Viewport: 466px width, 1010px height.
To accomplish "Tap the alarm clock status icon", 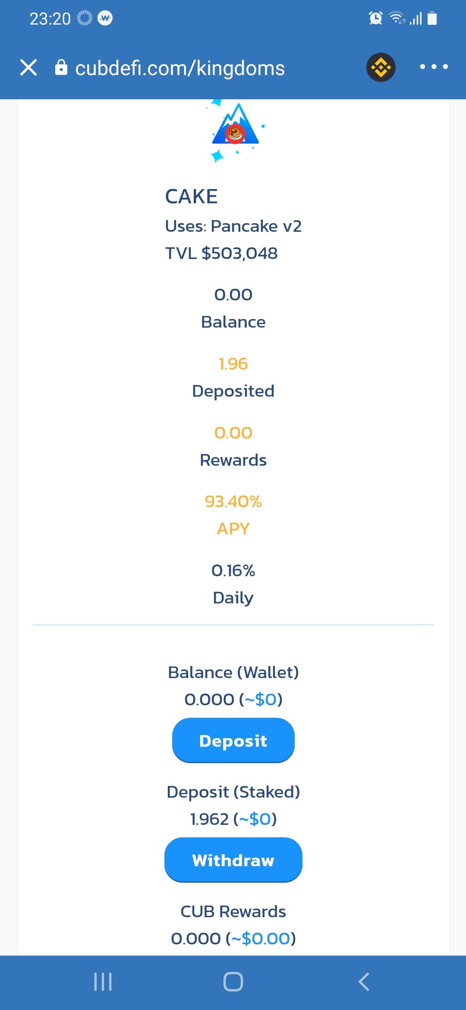I will [x=375, y=18].
